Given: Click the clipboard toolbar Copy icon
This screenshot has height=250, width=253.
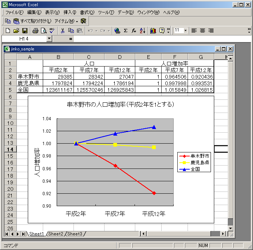Looking at the screenshot, I should 8,21.
